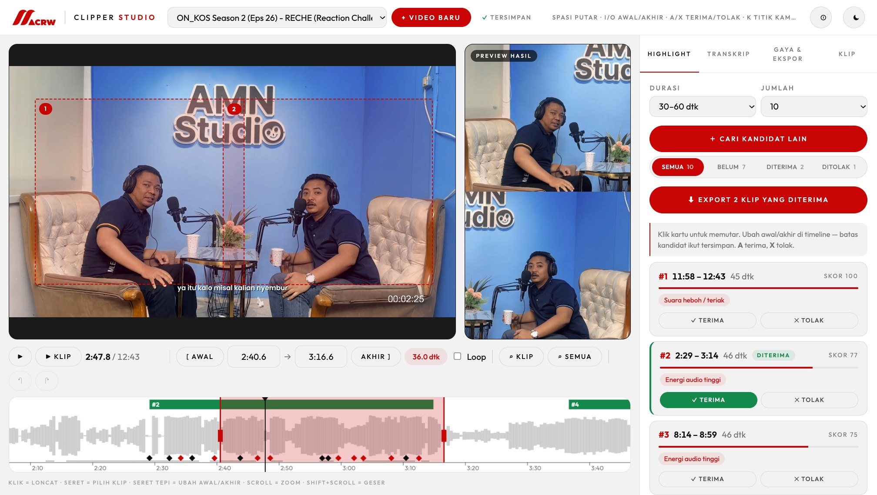Image resolution: width=877 pixels, height=495 pixels.
Task: Open the GAYA & EKSPOR tab
Action: (x=787, y=54)
